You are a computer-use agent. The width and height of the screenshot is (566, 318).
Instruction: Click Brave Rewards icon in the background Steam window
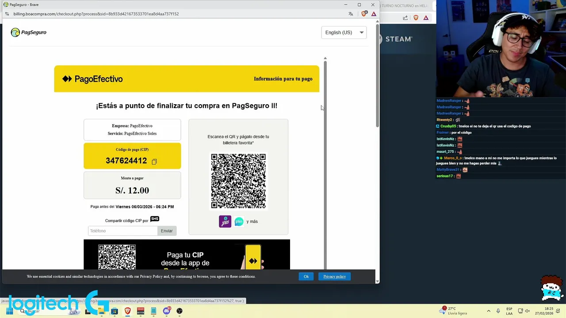pos(426,18)
